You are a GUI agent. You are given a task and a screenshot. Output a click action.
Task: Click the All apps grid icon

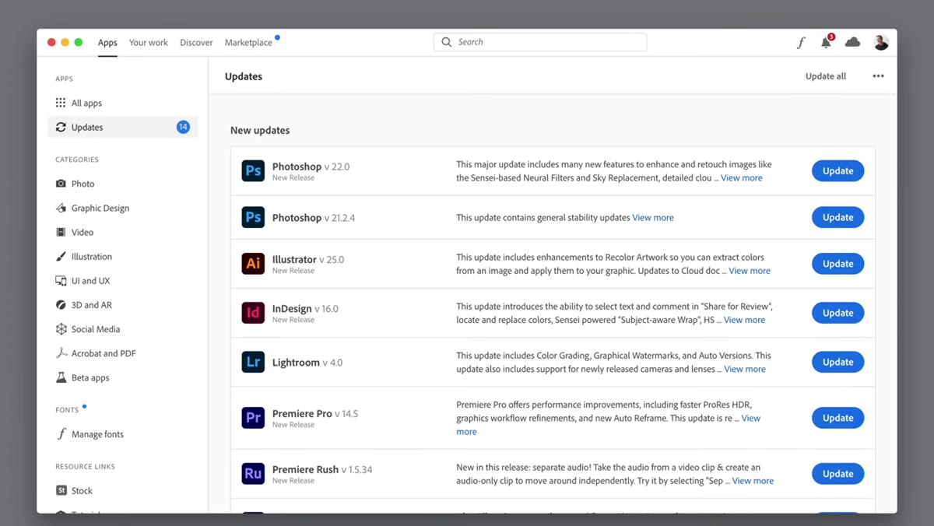[61, 103]
